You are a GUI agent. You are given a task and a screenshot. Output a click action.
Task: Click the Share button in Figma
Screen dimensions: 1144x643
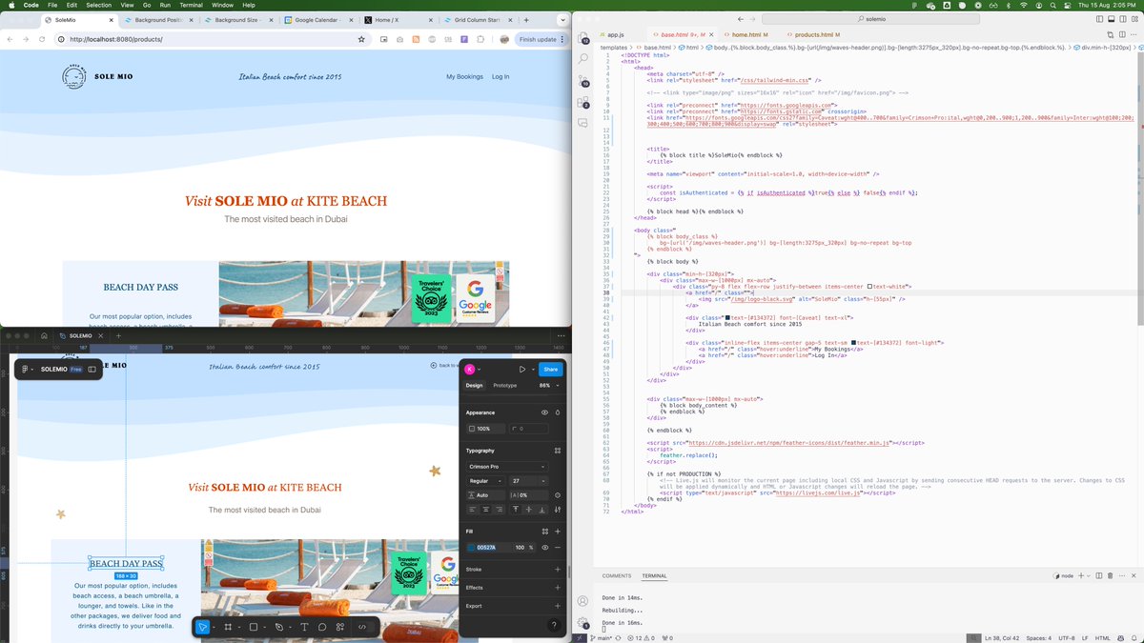[550, 370]
